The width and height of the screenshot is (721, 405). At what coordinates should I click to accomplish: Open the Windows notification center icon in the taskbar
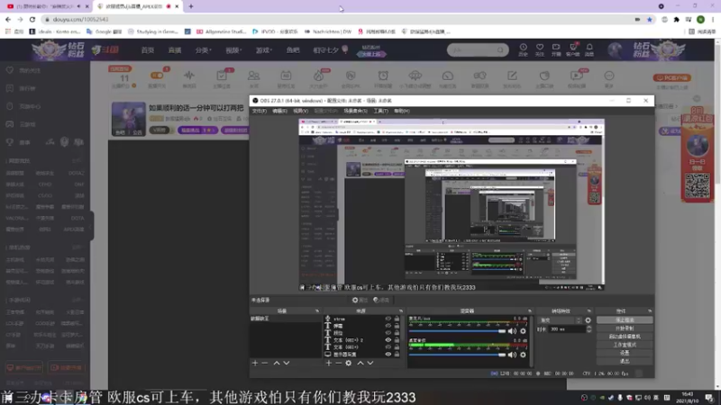tap(708, 397)
